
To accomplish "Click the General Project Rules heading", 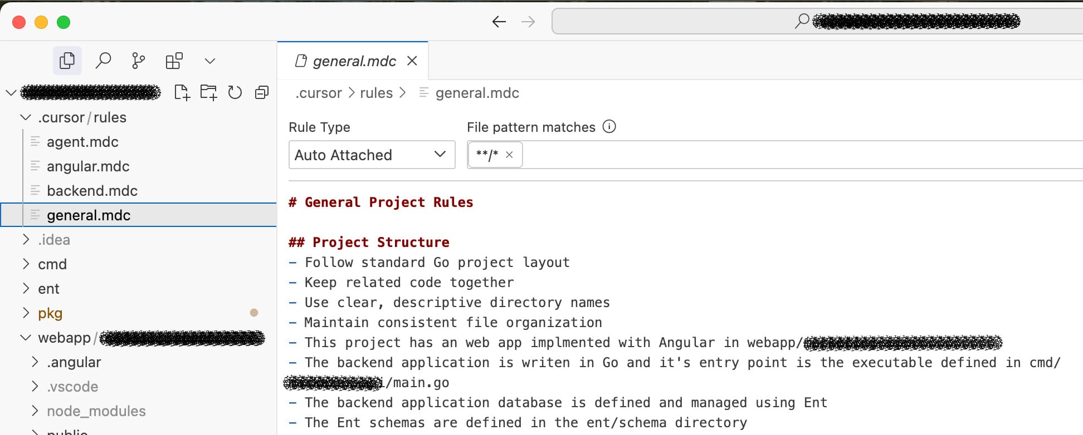I will coord(381,202).
